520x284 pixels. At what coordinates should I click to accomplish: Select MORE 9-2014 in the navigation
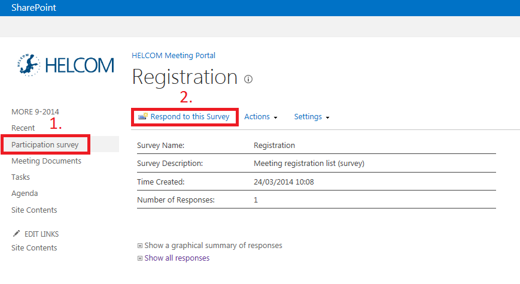click(x=35, y=111)
